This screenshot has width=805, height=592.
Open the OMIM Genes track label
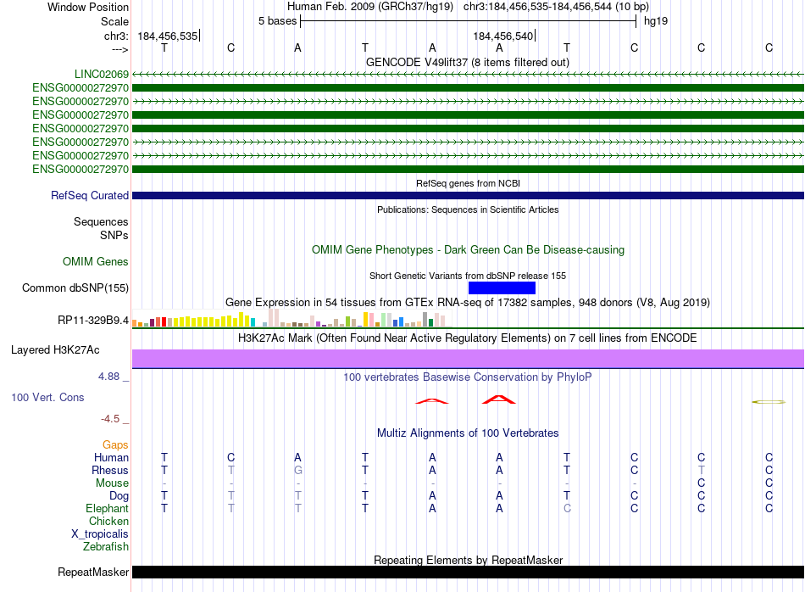point(95,261)
